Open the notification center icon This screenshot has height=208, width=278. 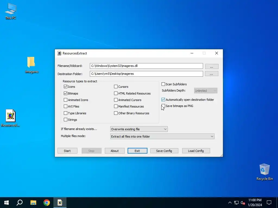click(x=269, y=203)
